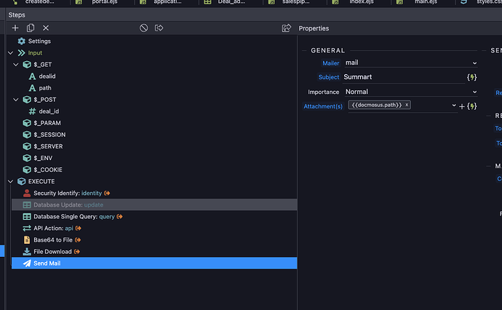502x310 pixels.
Task: Switch to salespip... tab
Action: pyautogui.click(x=296, y=2)
